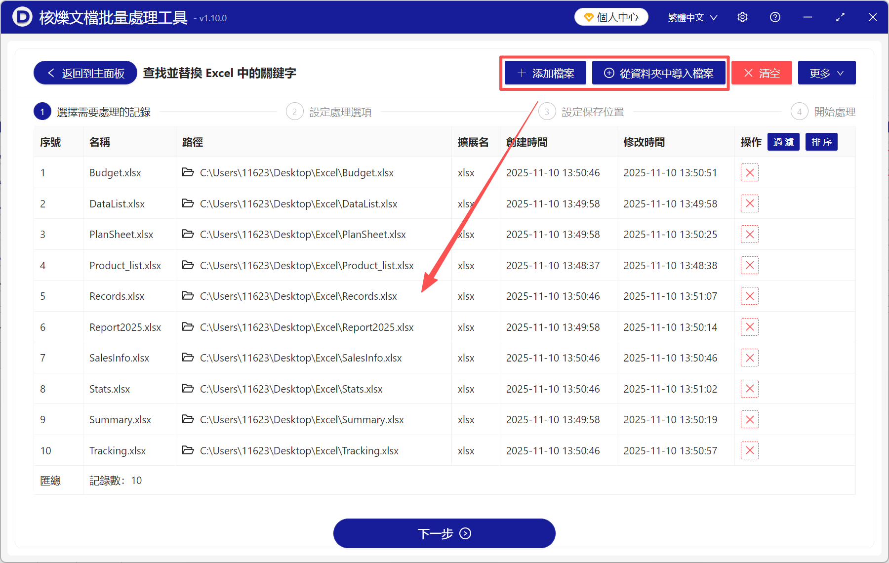Remove Tracking.xlsx via its red X icon
This screenshot has width=889, height=563.
[749, 450]
